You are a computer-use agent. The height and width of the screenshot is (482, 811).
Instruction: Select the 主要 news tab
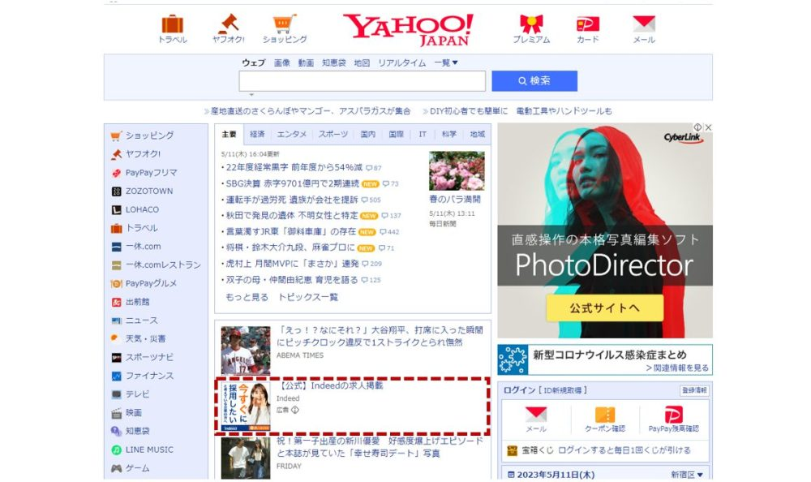pyautogui.click(x=229, y=134)
